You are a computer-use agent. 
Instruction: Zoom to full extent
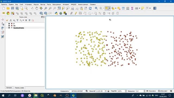click(x=59, y=8)
